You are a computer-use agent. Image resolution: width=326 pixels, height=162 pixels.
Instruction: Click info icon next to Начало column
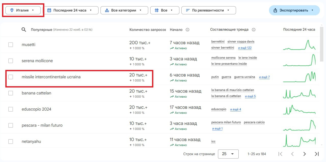[187, 30]
